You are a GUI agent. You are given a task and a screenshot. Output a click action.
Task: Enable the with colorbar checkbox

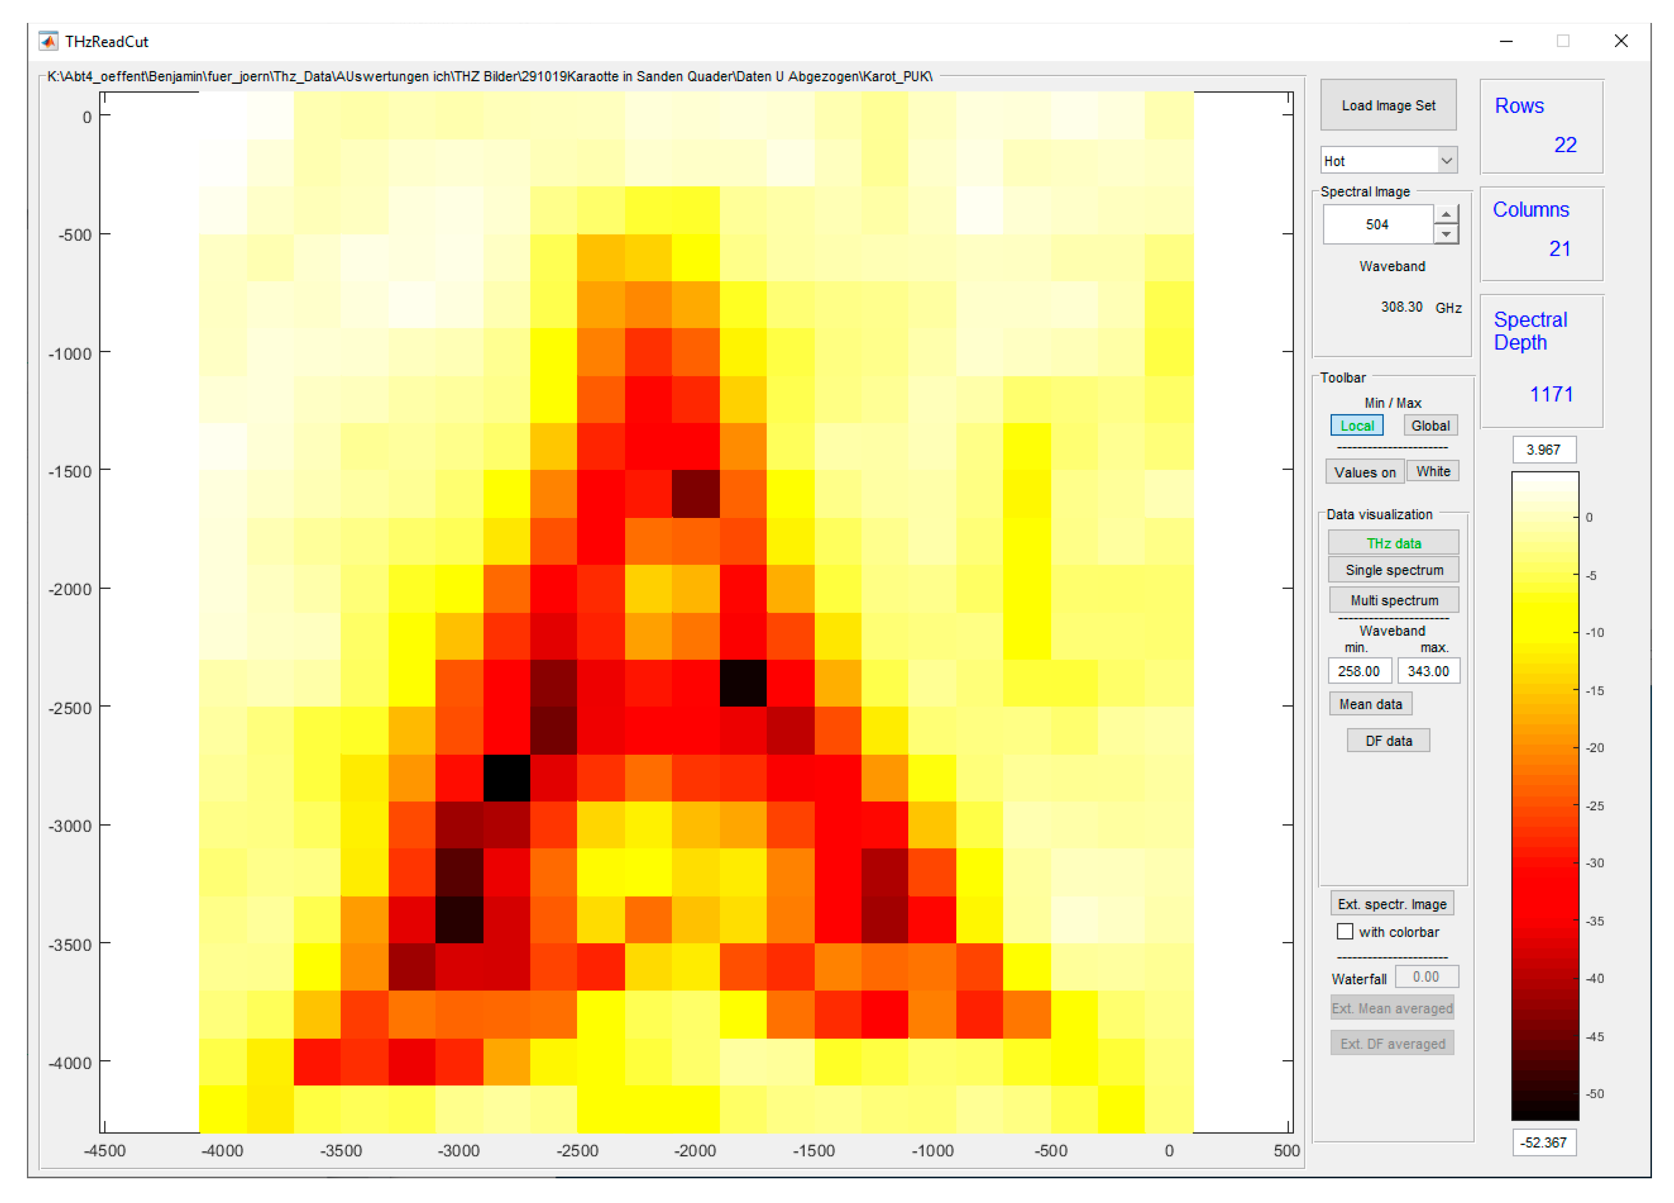coord(1345,931)
